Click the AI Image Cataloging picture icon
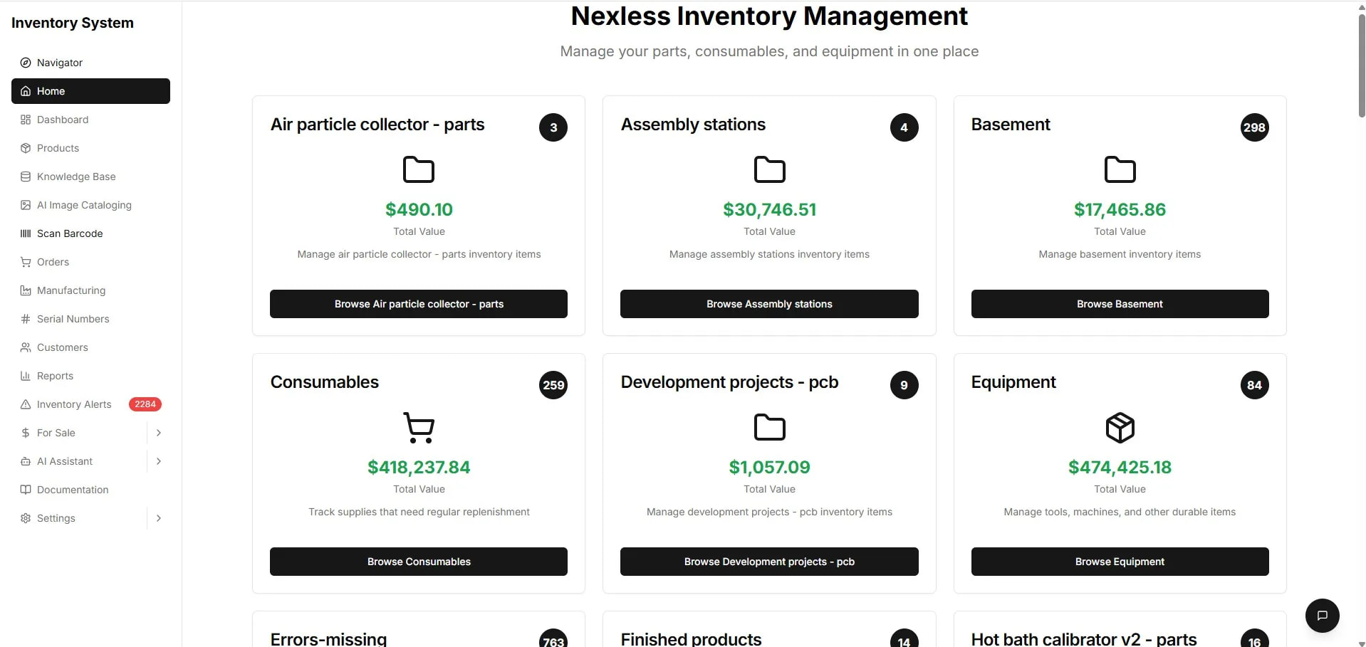 tap(26, 205)
